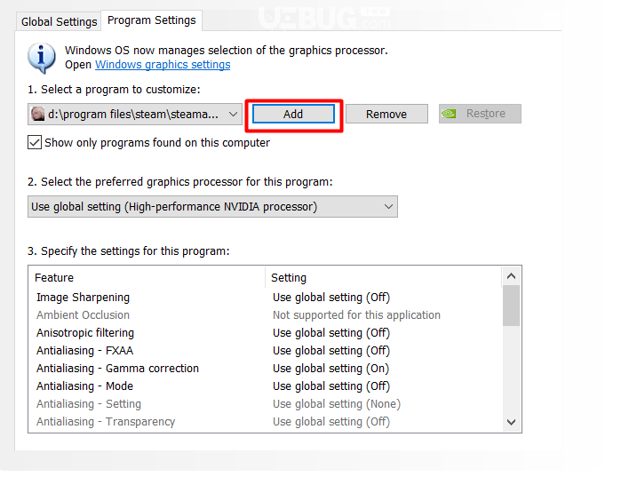Screen dimensions: 621x477
Task: Click the blue information icon
Action: (42, 58)
